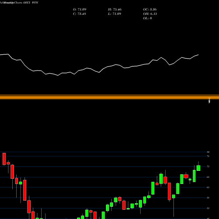Click the 52 price axis label
The width and height of the screenshot is (219, 219).
pos(208,208)
